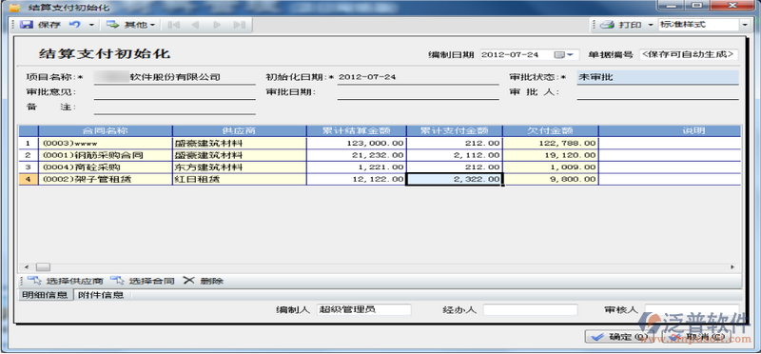Click the undo arrow icon

[x=75, y=25]
